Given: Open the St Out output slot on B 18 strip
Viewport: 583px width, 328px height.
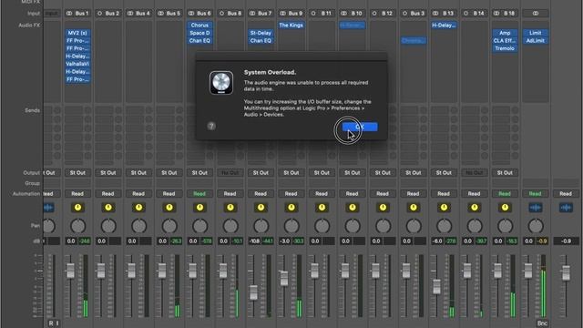Looking at the screenshot, I should (x=505, y=173).
